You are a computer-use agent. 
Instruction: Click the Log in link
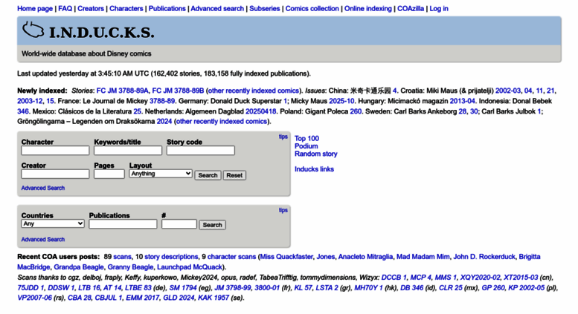[439, 8]
